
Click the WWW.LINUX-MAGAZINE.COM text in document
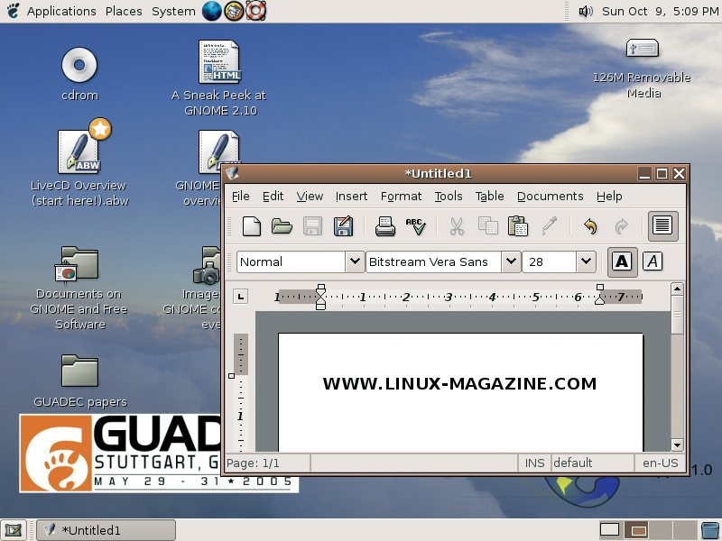[459, 384]
